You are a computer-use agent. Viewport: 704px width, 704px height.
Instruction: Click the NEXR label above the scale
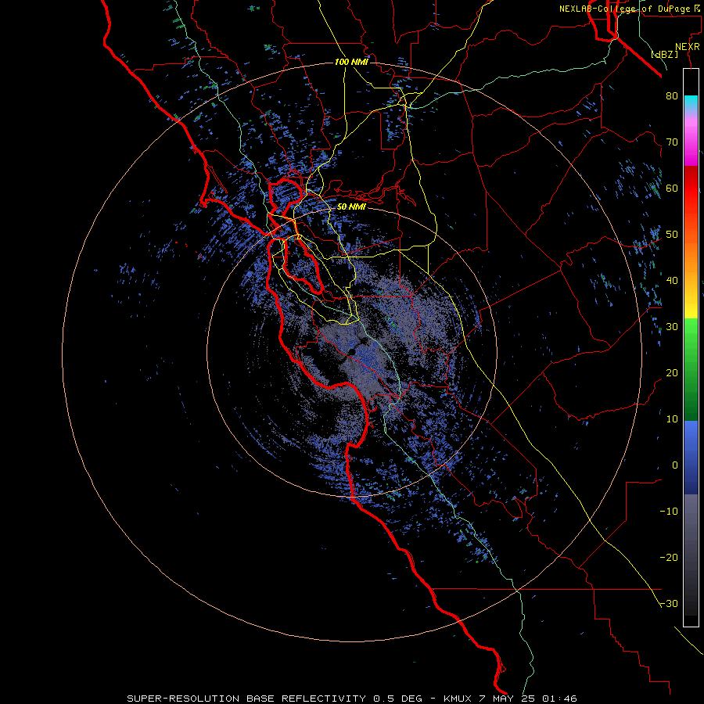pos(687,47)
